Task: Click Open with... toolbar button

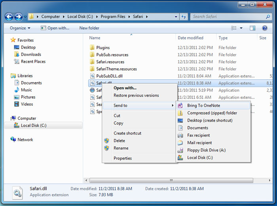Action: coord(55,28)
